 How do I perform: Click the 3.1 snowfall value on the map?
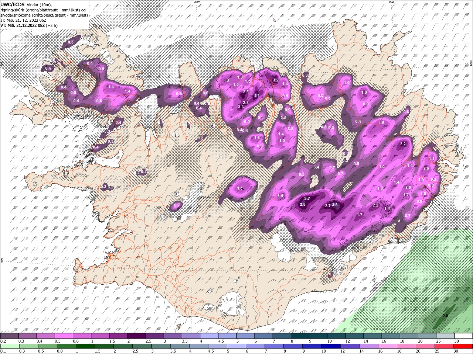pyautogui.click(x=257, y=96)
